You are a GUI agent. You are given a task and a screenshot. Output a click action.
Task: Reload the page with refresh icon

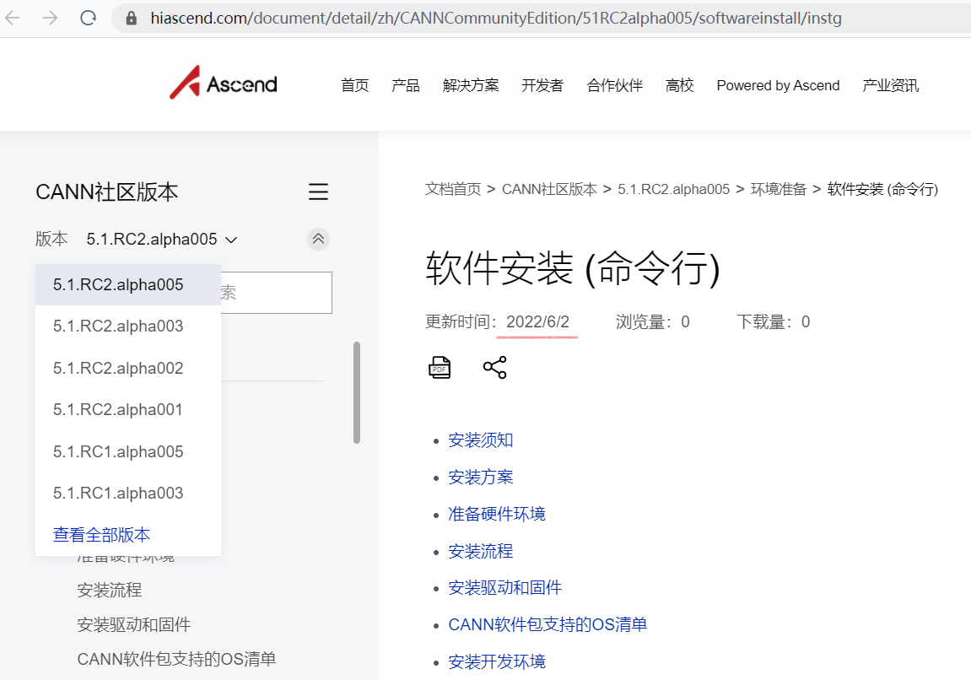[89, 18]
